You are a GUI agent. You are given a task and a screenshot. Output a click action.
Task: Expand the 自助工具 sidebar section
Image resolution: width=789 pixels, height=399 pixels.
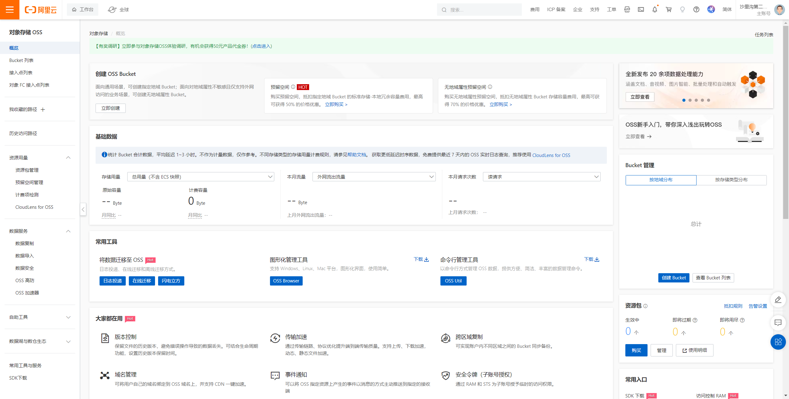click(x=40, y=317)
